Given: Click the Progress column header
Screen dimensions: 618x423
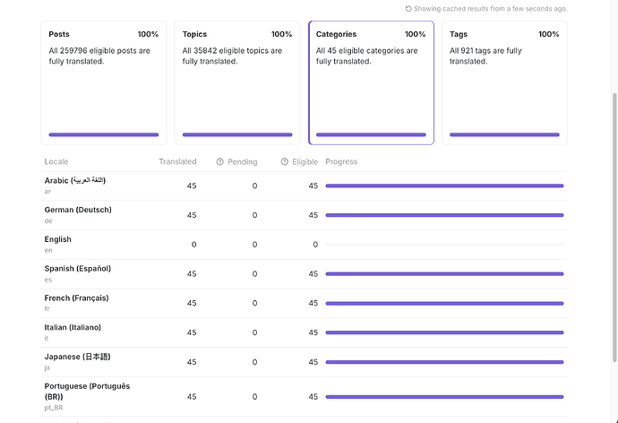Looking at the screenshot, I should [341, 161].
